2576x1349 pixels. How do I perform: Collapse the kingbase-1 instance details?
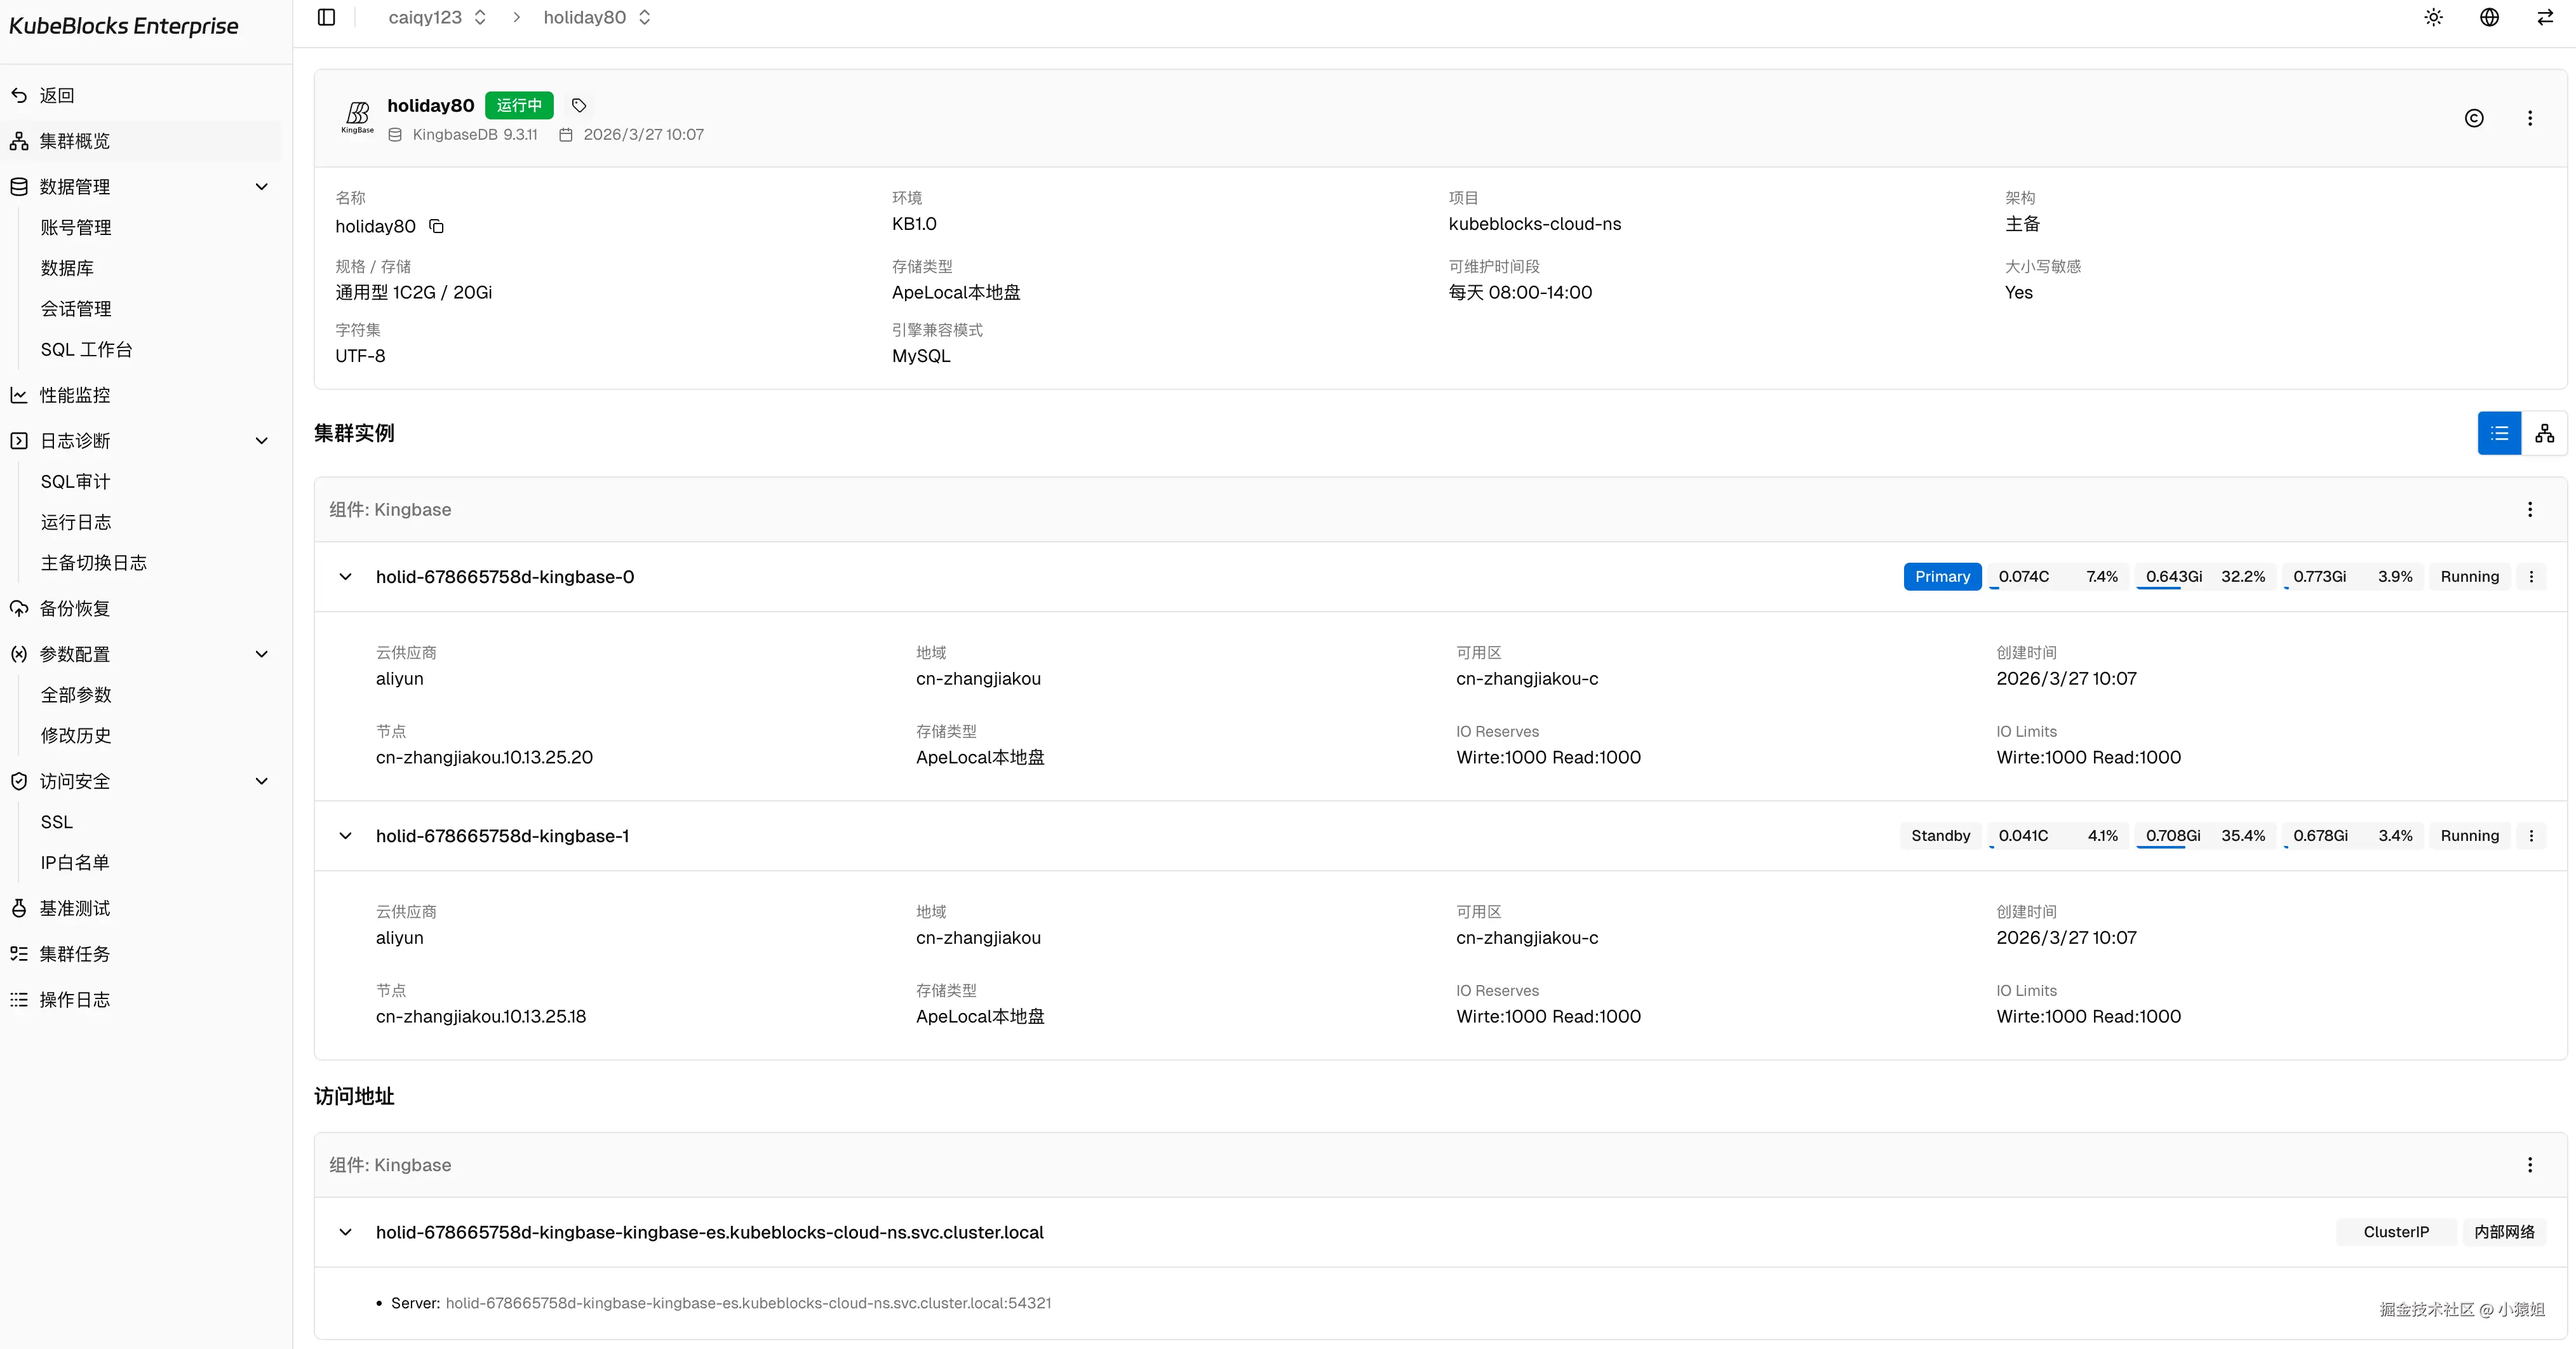point(345,836)
